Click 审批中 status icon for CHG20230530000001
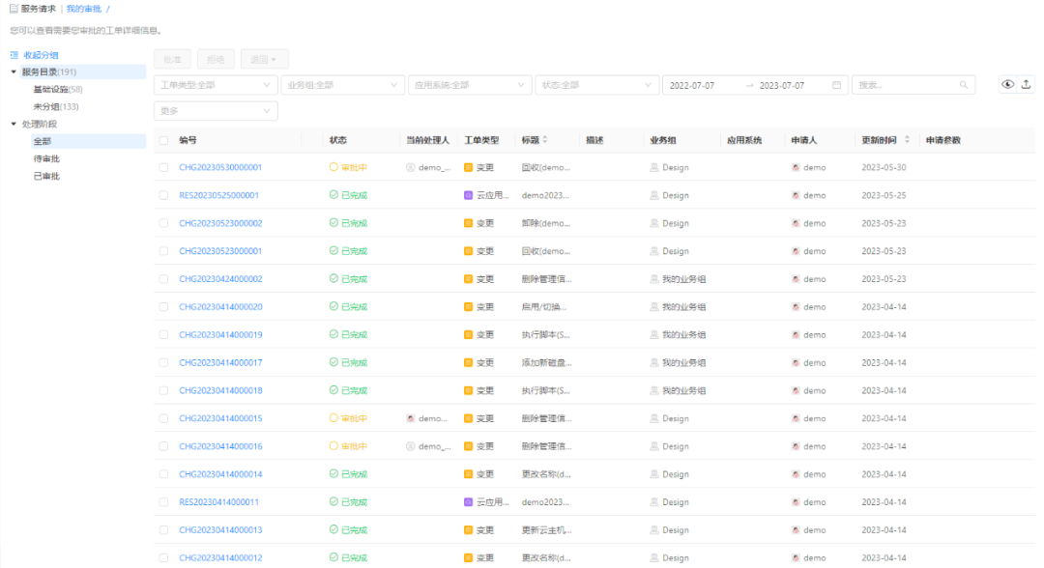The width and height of the screenshot is (1044, 568). (x=333, y=167)
